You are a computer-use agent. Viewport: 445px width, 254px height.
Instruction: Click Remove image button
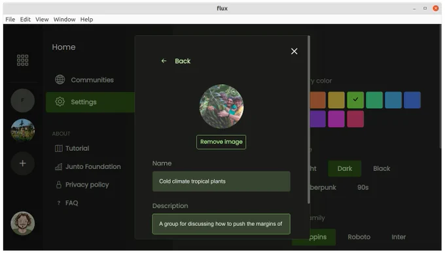click(221, 142)
